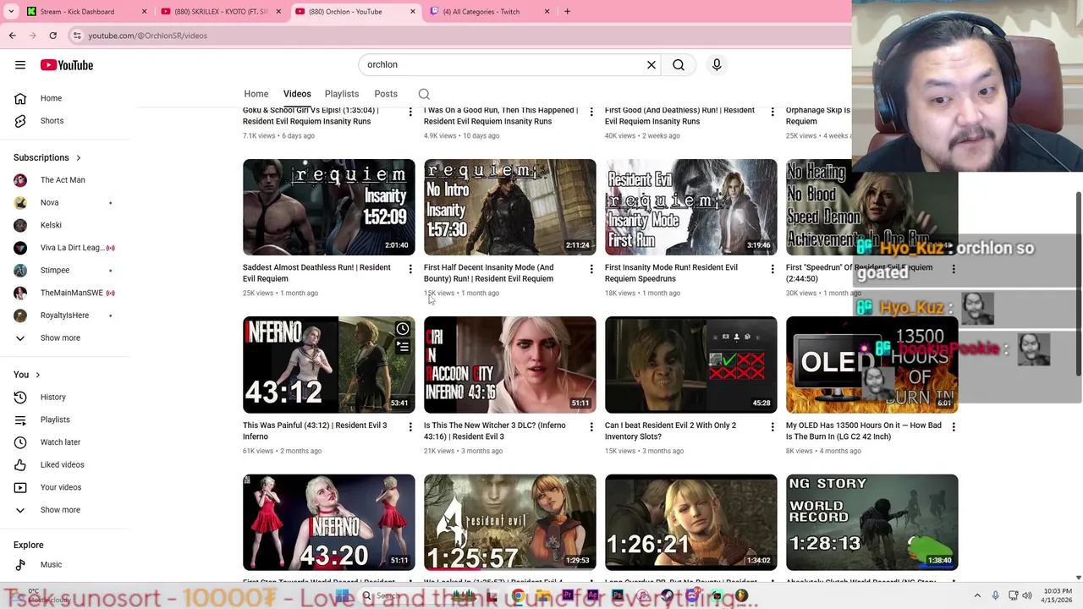1083x609 pixels.
Task: Play the Requiem No Intro Insanity thumbnail
Action: click(x=510, y=207)
